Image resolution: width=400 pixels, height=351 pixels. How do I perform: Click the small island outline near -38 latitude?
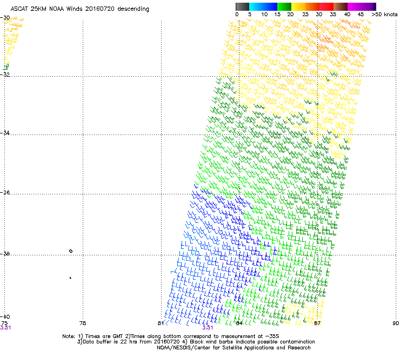tap(71, 251)
